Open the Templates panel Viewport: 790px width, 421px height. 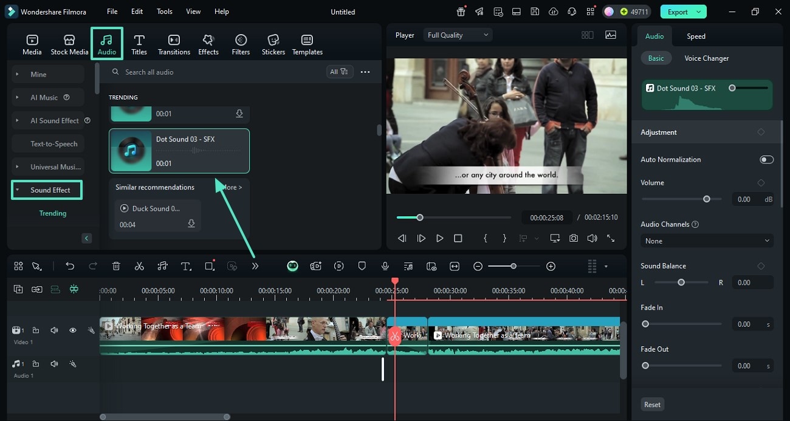[307, 44]
